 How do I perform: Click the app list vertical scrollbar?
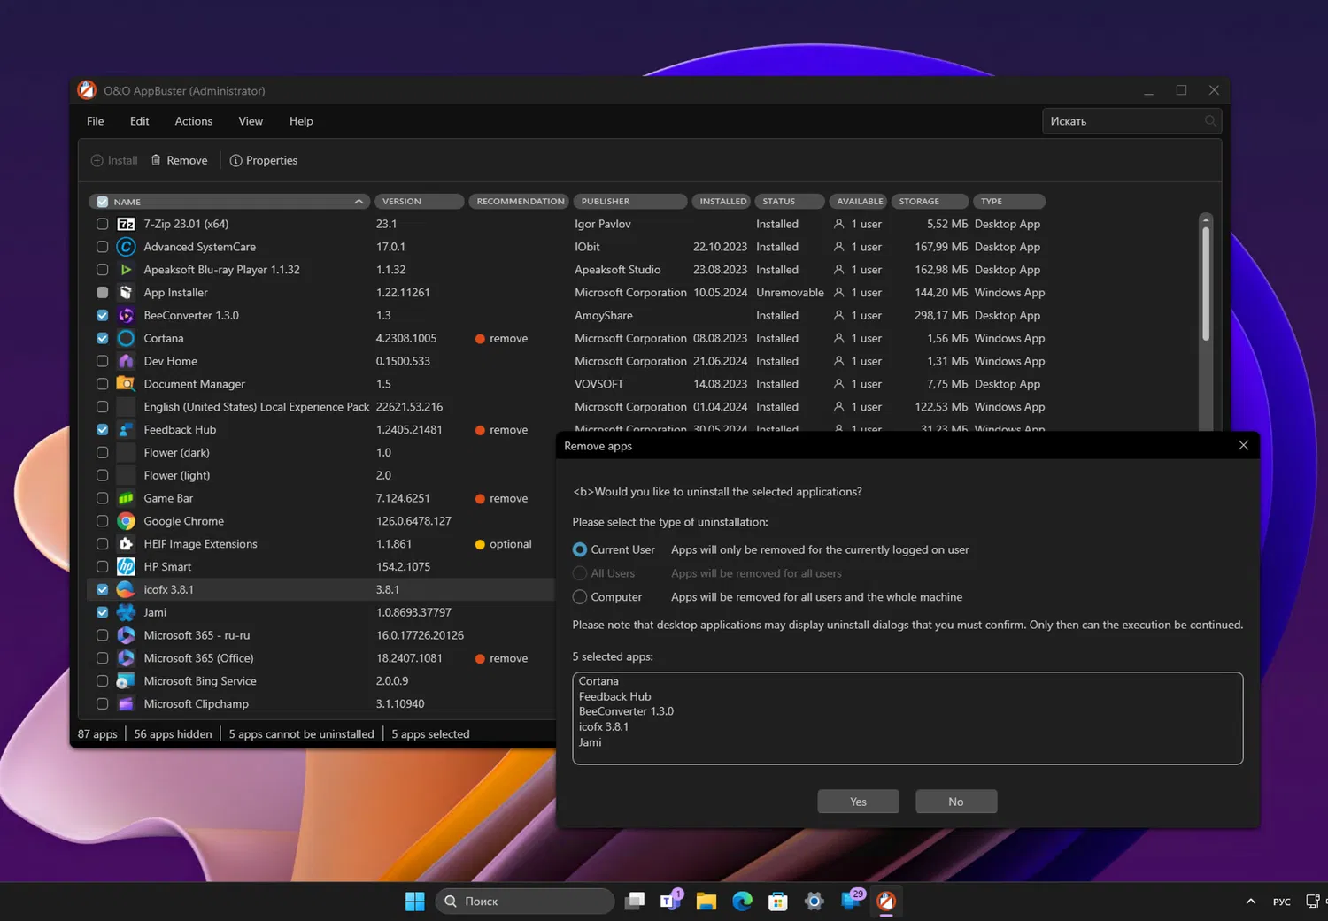[1206, 283]
